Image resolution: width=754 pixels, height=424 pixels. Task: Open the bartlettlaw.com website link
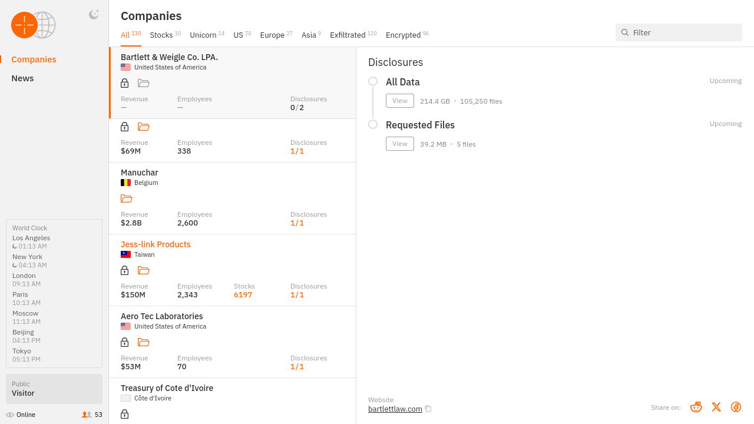click(395, 409)
